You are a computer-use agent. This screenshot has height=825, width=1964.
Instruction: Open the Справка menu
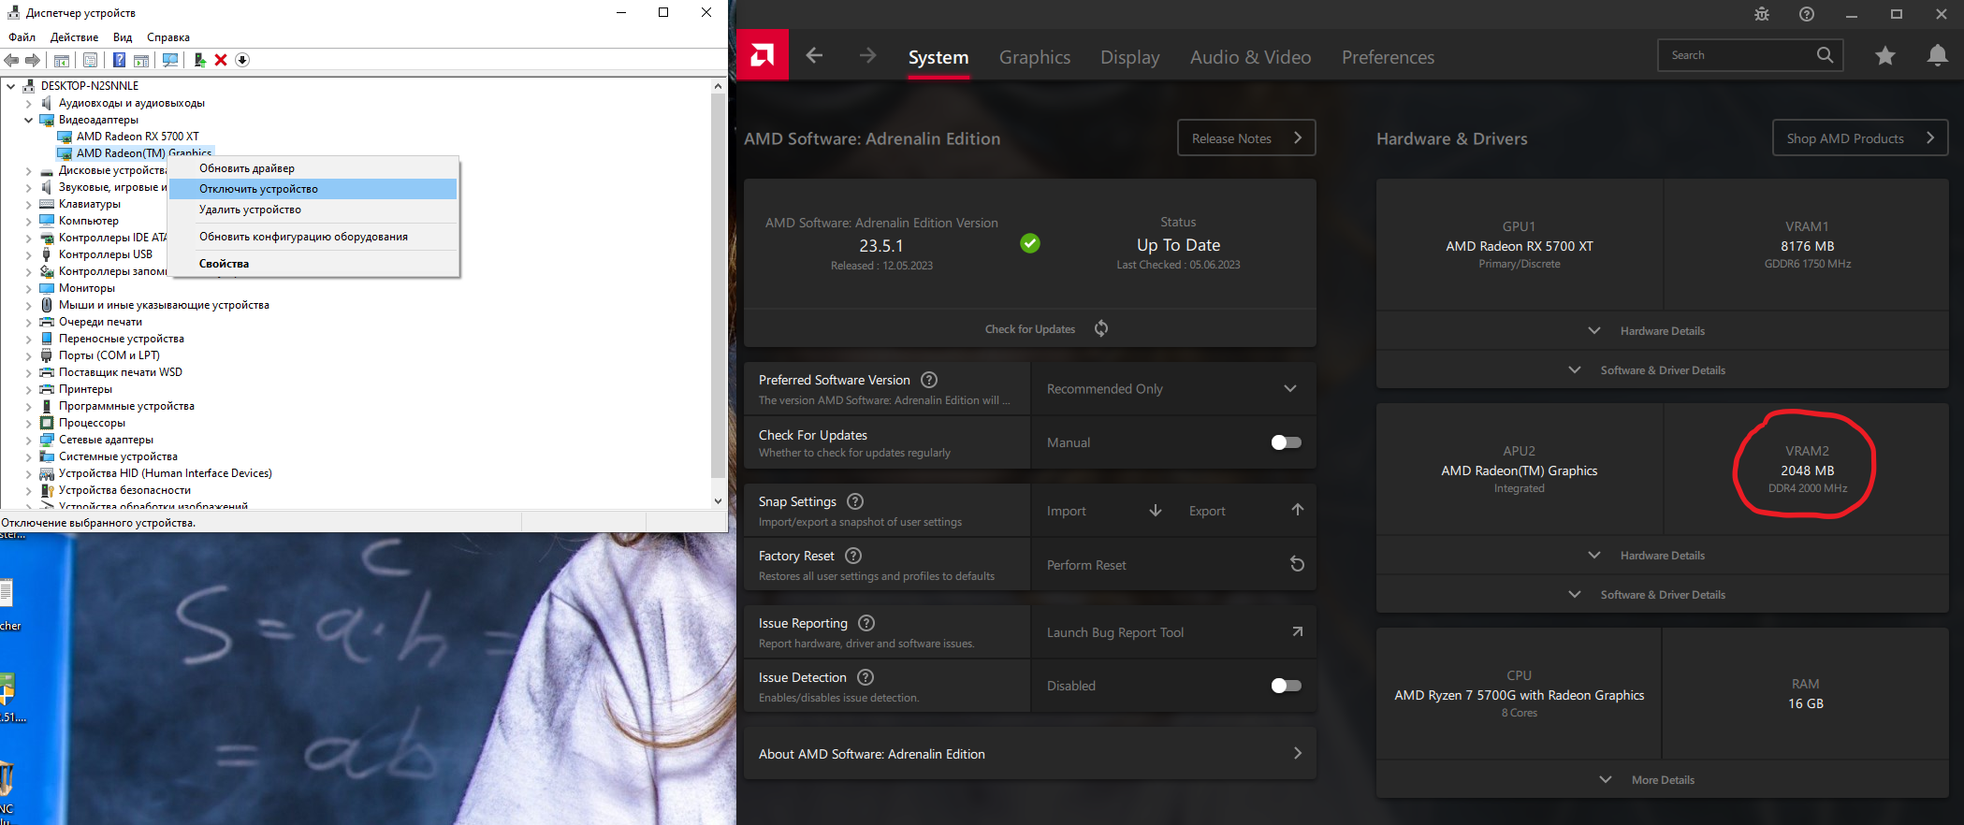pyautogui.click(x=168, y=37)
